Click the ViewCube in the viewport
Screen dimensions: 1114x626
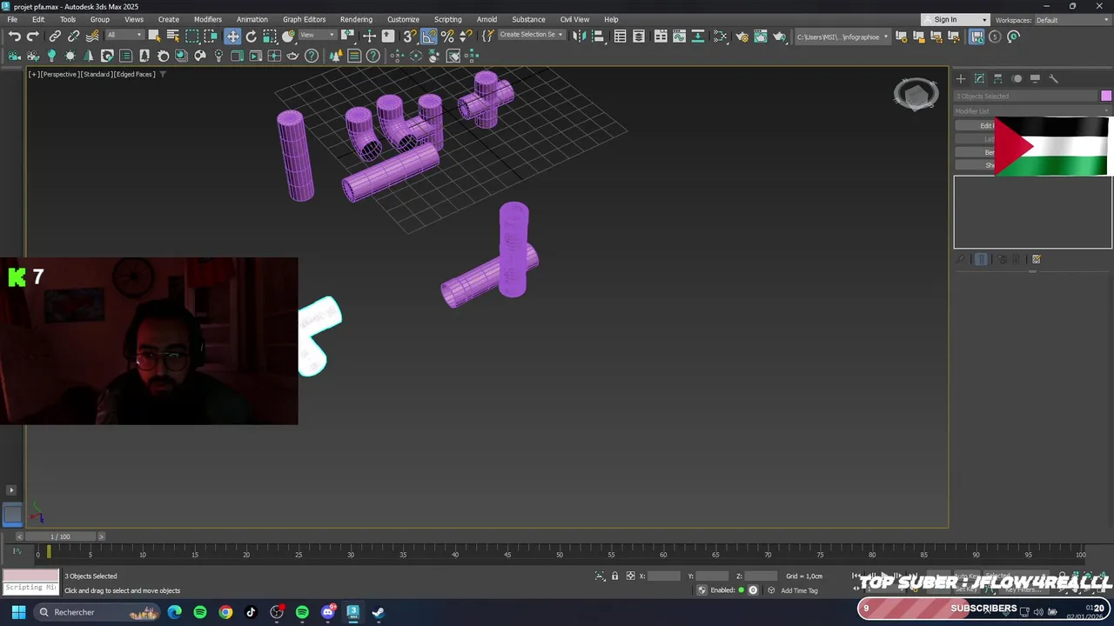coord(916,95)
